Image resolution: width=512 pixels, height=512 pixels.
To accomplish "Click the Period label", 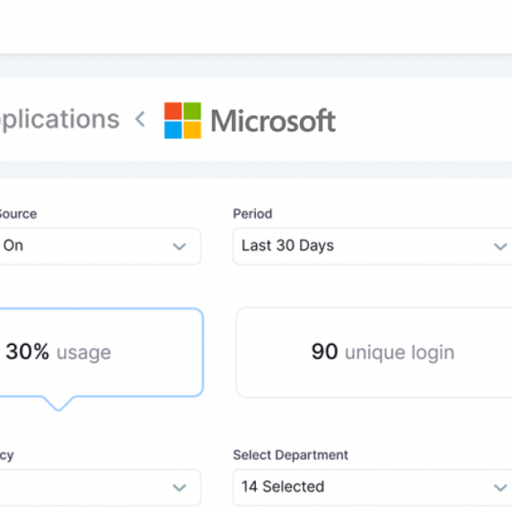I will [253, 214].
